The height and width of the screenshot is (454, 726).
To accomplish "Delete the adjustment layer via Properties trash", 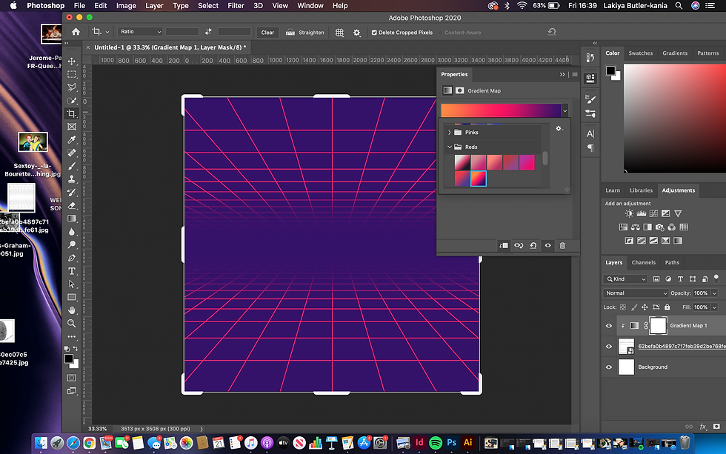I will click(562, 246).
